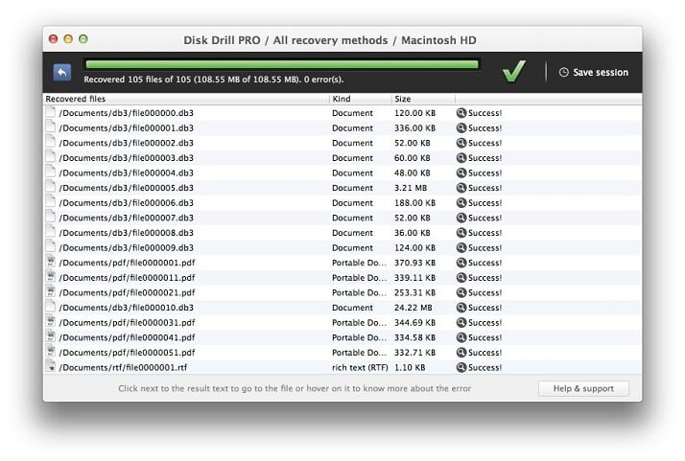Reveal file000003.db3 via magnifier icon

(461, 158)
